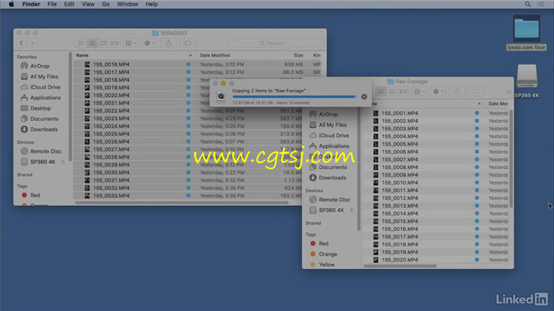Eject SP360 4K in Raw Footage sidebar

click(352, 210)
